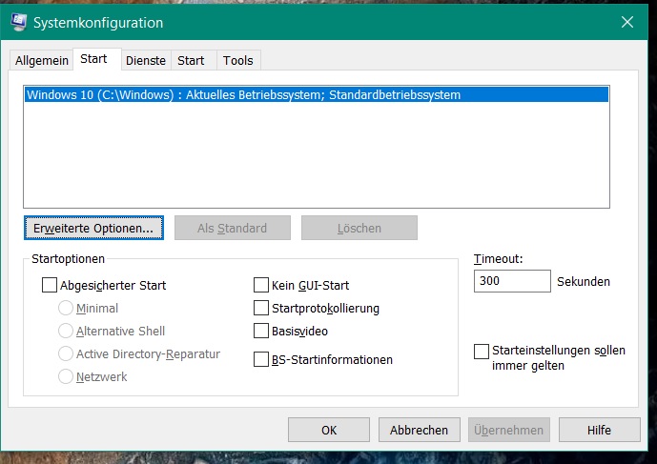Viewport: 657px width, 464px height.
Task: Enable Abgesicherter Start checkbox
Action: click(x=50, y=285)
